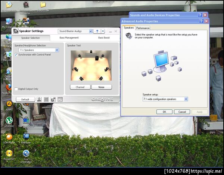The width and height of the screenshot is (224, 175).
Task: Open the My Computer desktop icon
Action: (x=9, y=23)
